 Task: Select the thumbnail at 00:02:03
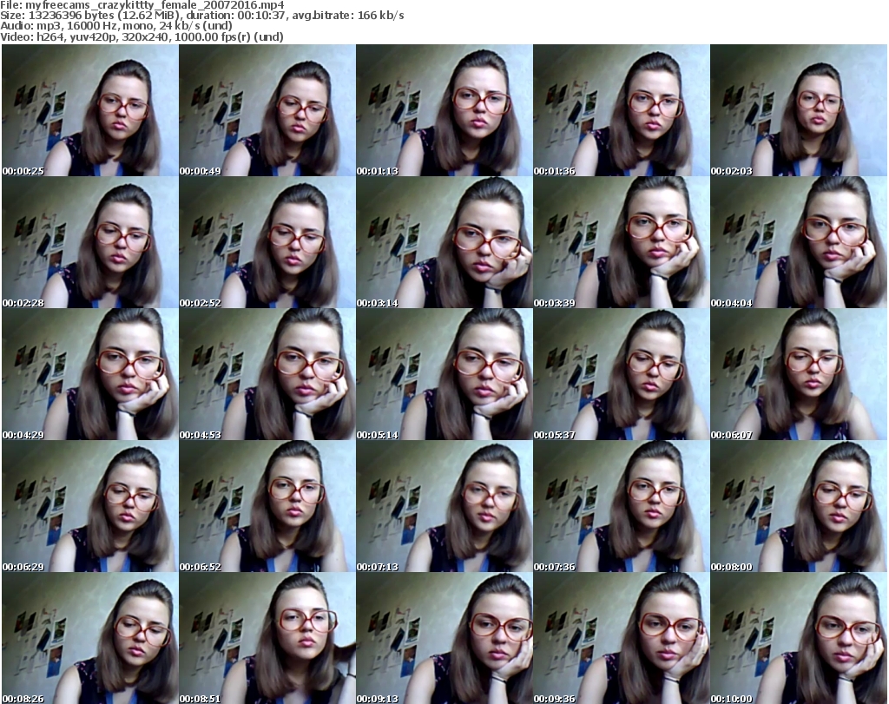pyautogui.click(x=799, y=110)
